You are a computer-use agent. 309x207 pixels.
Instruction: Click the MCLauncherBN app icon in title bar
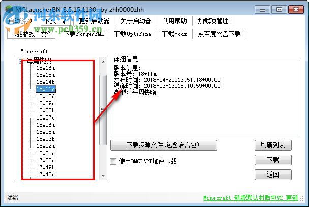9,9
